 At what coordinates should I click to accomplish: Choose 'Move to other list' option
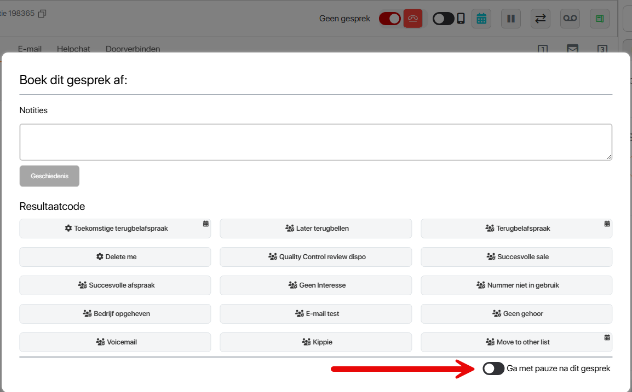click(x=516, y=342)
